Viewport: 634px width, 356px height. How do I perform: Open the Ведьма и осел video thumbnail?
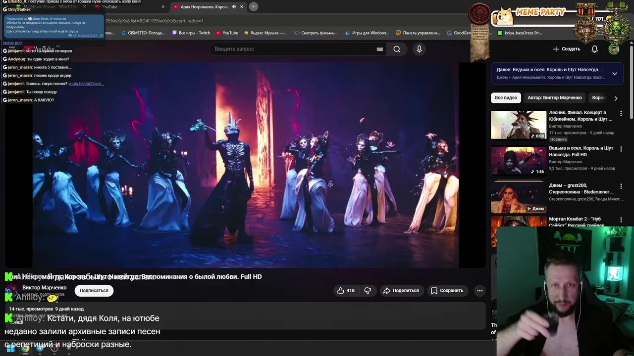[518, 161]
